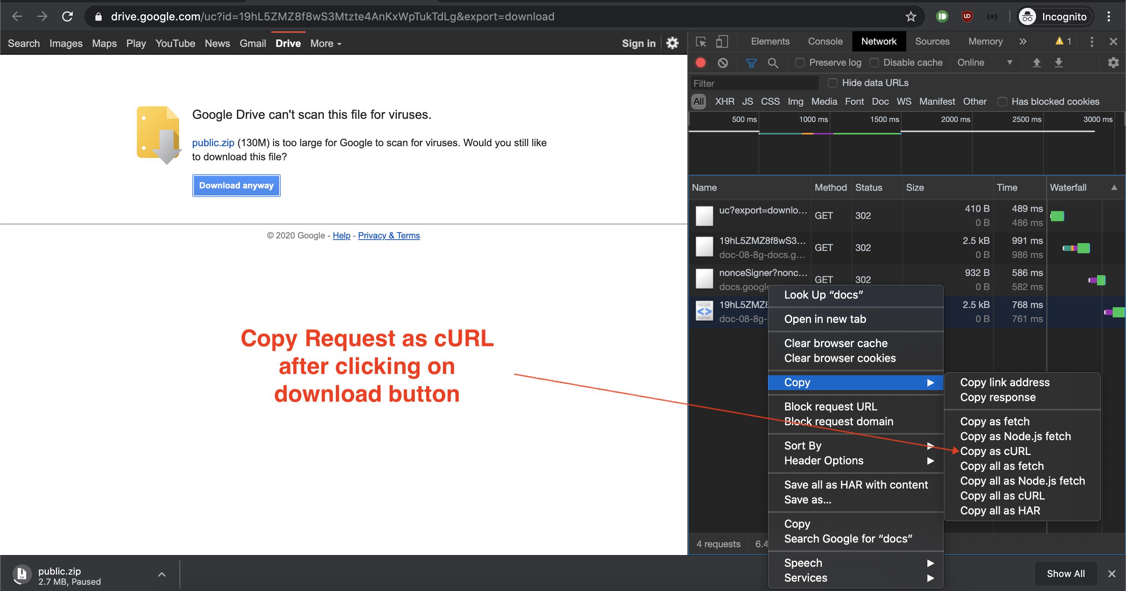Check the Disable cache checkbox
Screen dimensions: 1126x591
pyautogui.click(x=874, y=63)
